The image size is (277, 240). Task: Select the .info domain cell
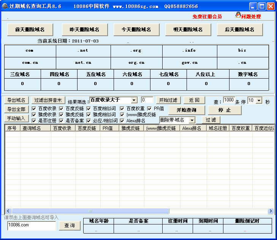[190, 51]
